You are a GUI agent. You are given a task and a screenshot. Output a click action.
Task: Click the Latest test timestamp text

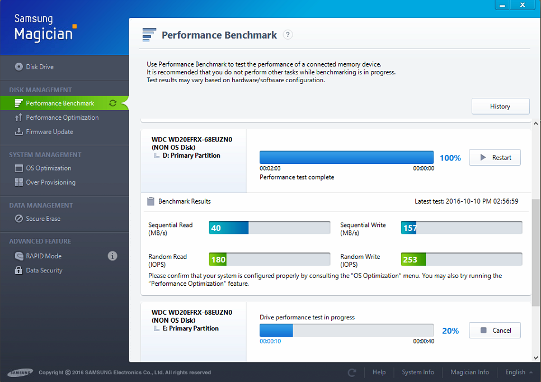pyautogui.click(x=467, y=201)
